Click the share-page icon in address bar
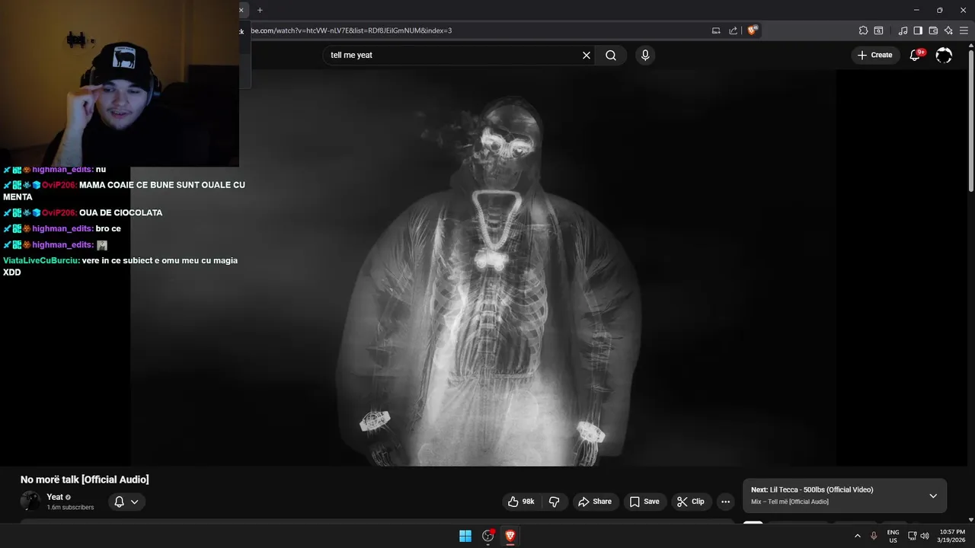This screenshot has width=975, height=548. tap(733, 30)
